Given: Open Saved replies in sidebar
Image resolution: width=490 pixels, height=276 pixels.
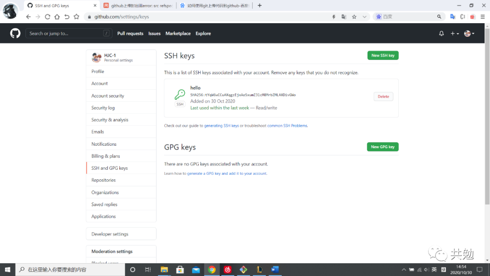Looking at the screenshot, I should coord(121,204).
